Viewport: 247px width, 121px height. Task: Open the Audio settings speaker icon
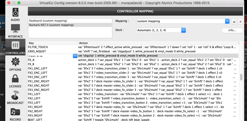pos(15,12)
